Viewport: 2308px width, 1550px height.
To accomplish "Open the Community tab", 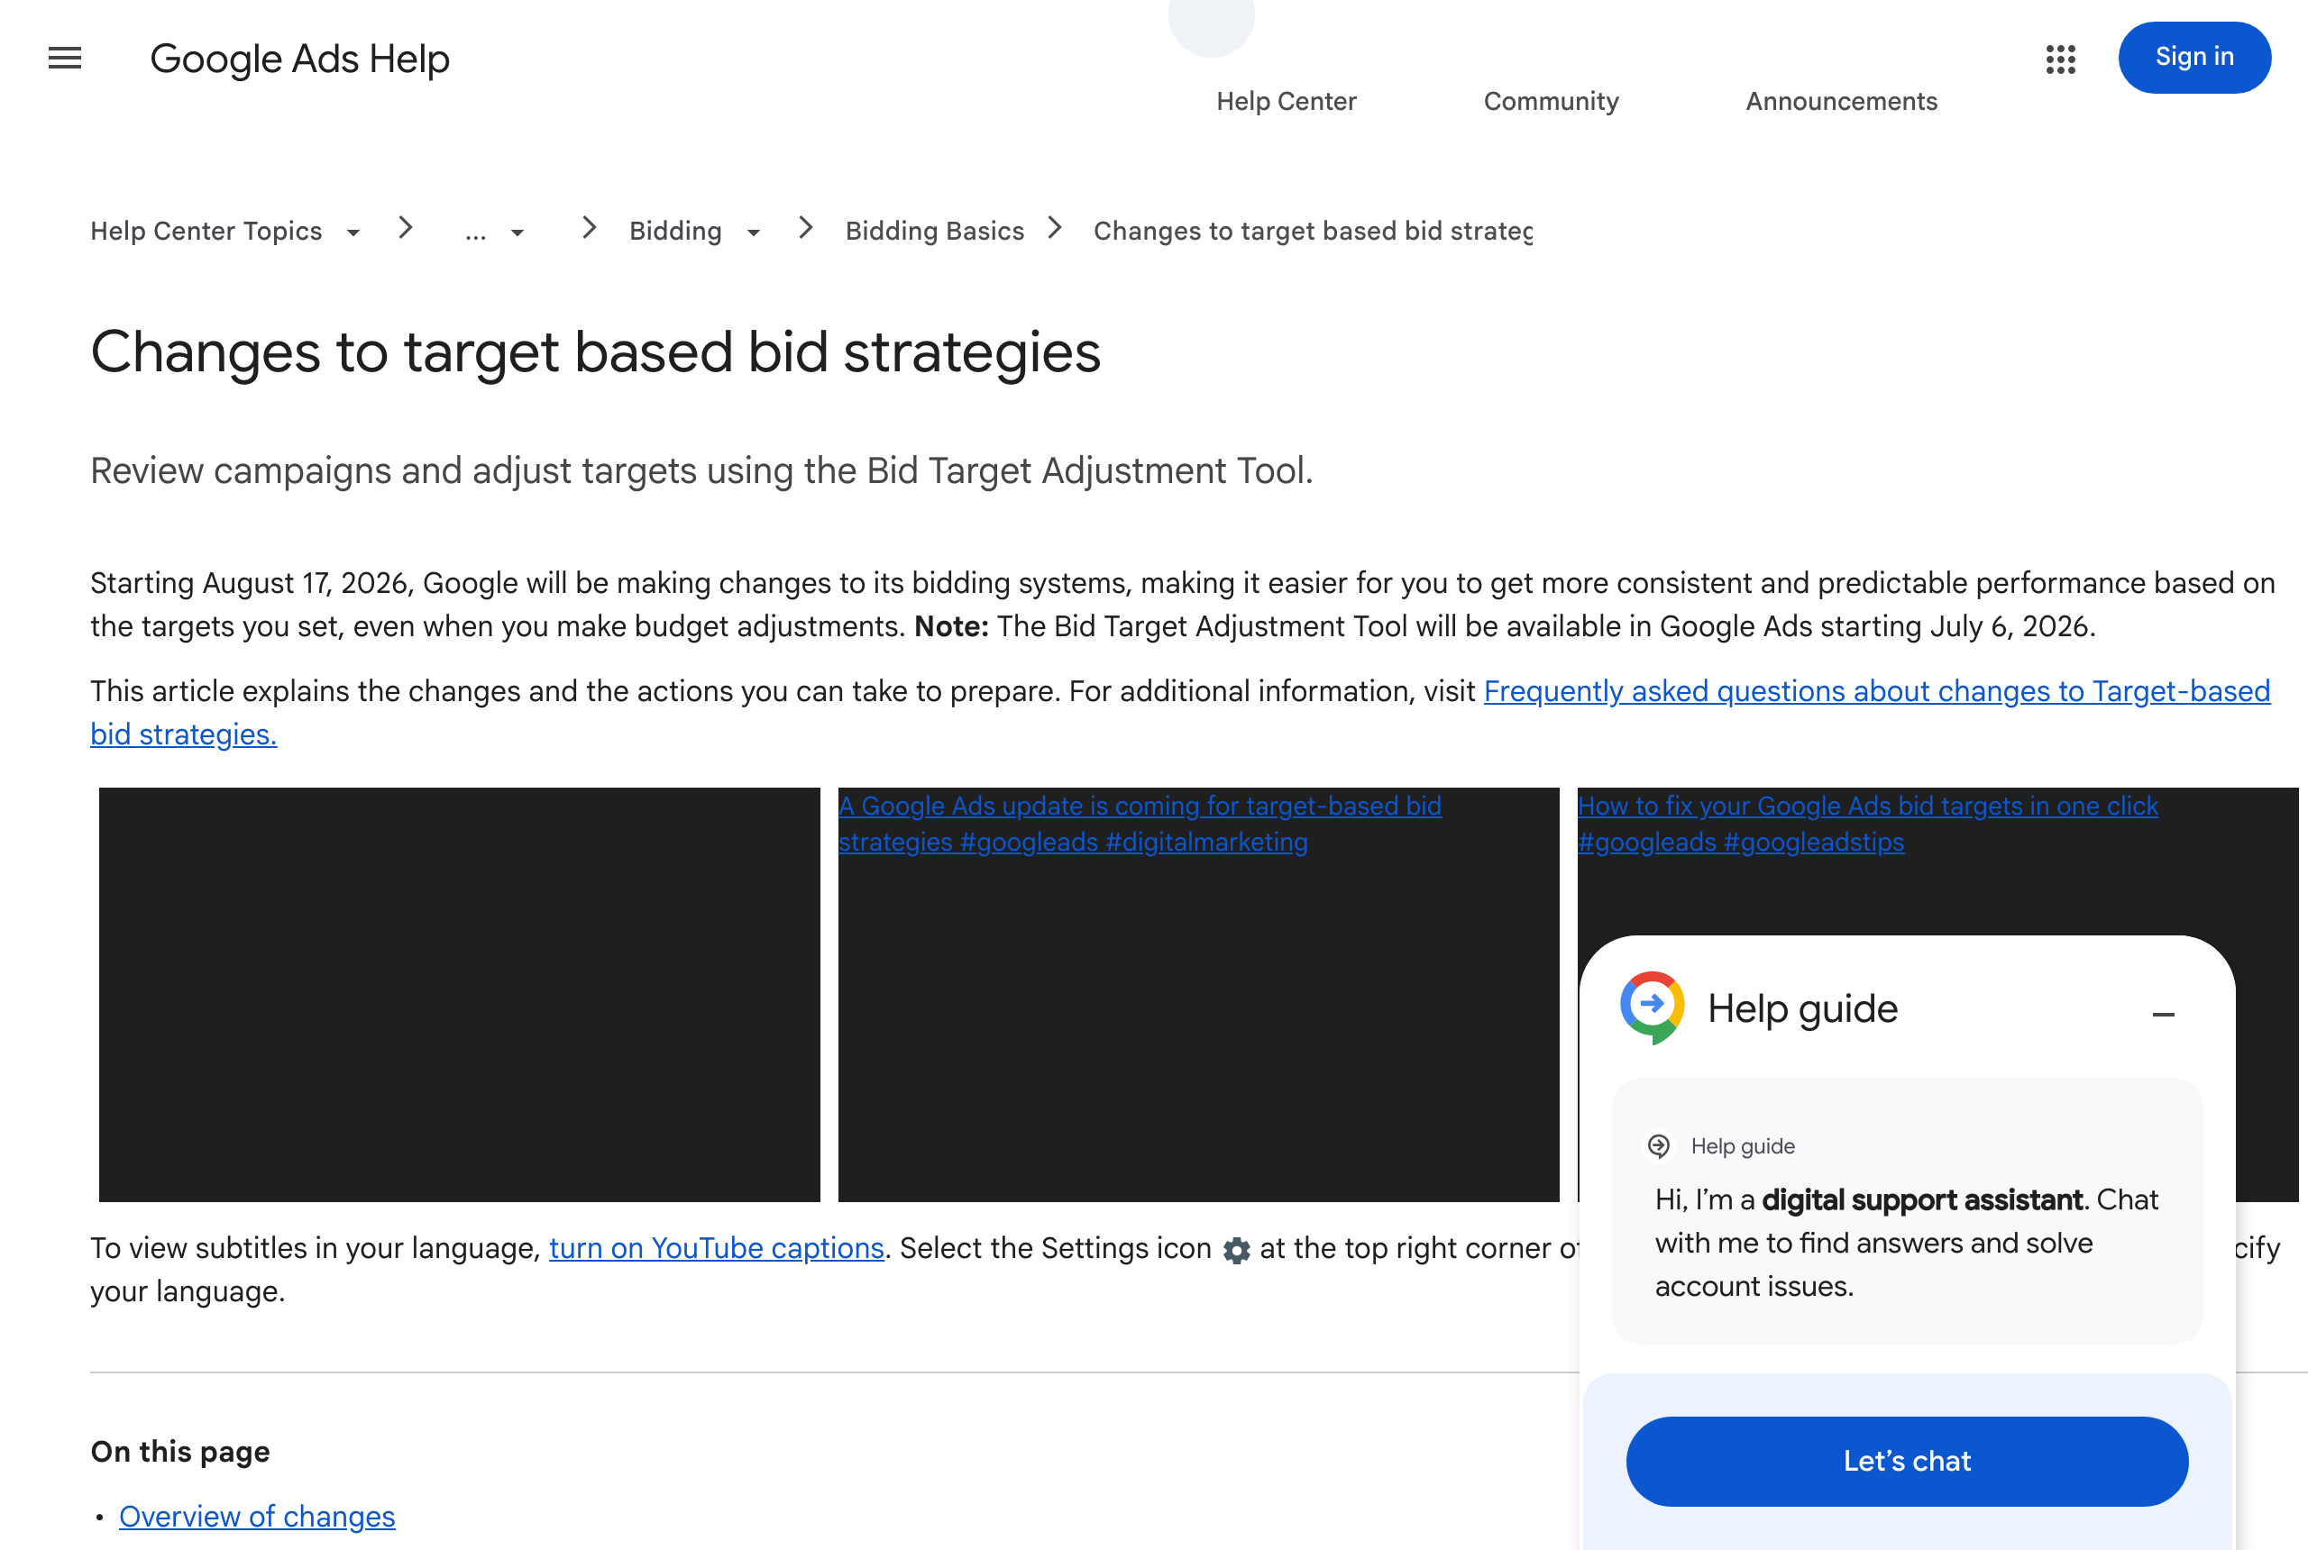I will (1551, 101).
